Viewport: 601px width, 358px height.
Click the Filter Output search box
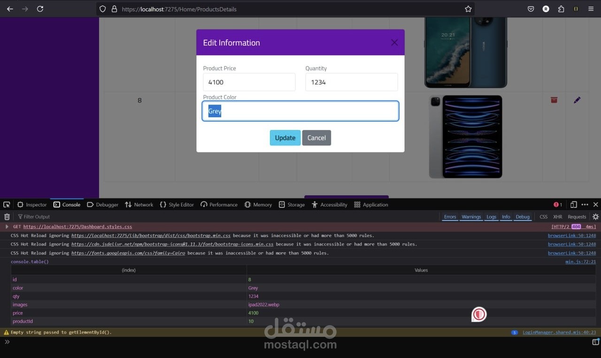tap(225, 217)
